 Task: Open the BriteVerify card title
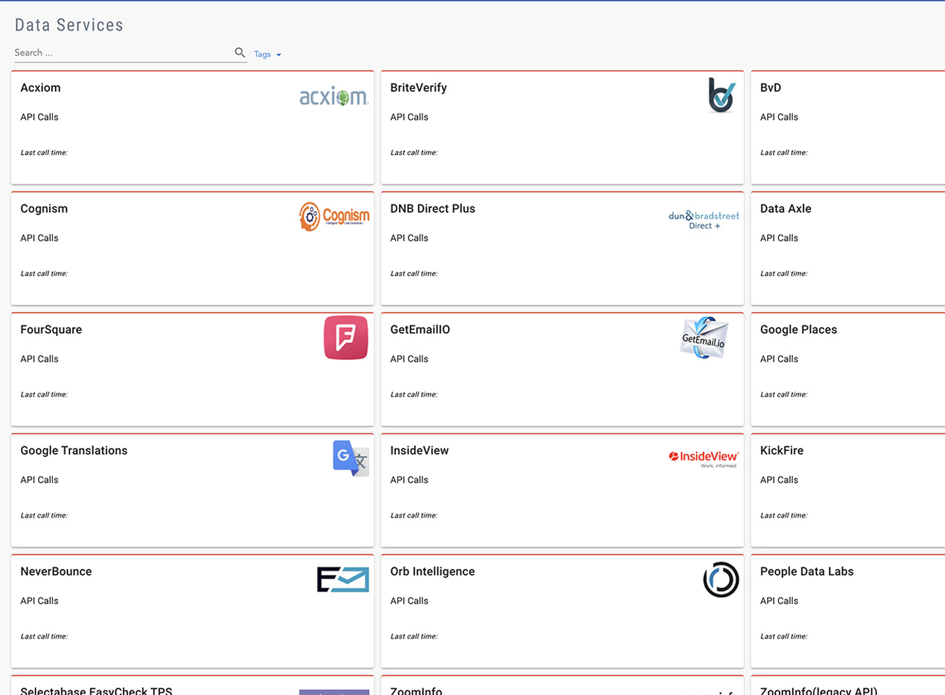418,88
